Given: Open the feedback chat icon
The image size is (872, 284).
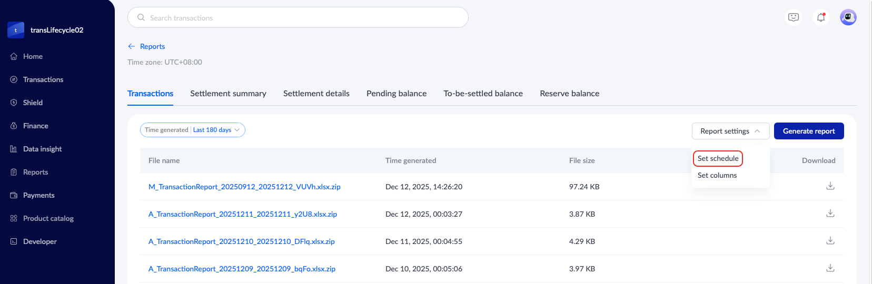Looking at the screenshot, I should pos(793,17).
